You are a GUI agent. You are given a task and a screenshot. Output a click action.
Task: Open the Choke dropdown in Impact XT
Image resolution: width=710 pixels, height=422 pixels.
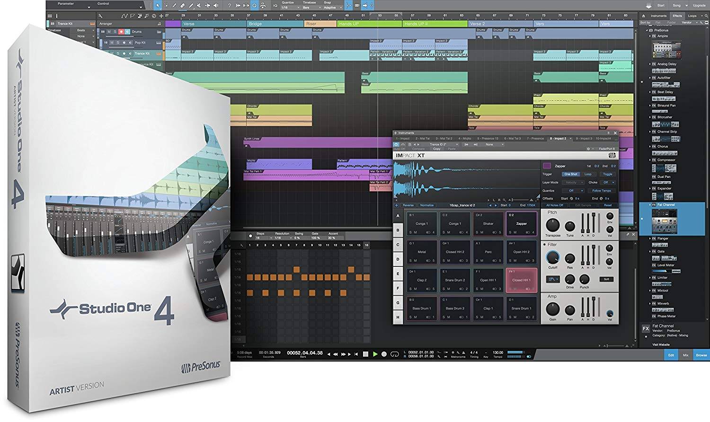tap(607, 182)
